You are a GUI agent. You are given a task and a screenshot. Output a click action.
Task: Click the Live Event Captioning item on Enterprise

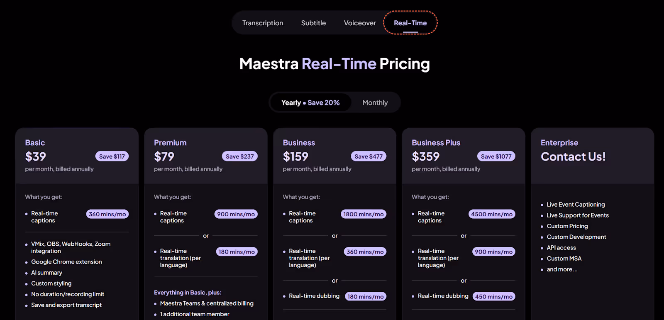point(576,204)
